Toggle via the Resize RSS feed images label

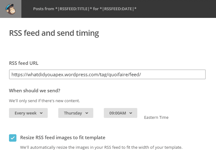[x=63, y=138]
